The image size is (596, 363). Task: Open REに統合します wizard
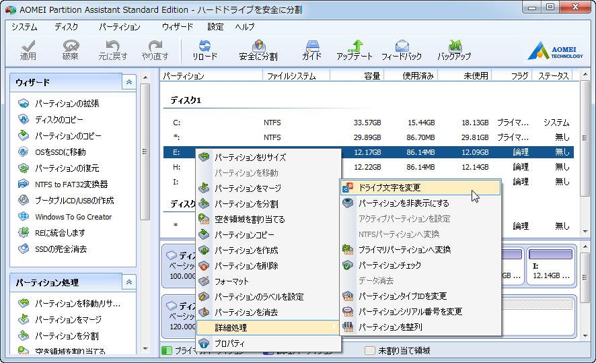(x=52, y=233)
